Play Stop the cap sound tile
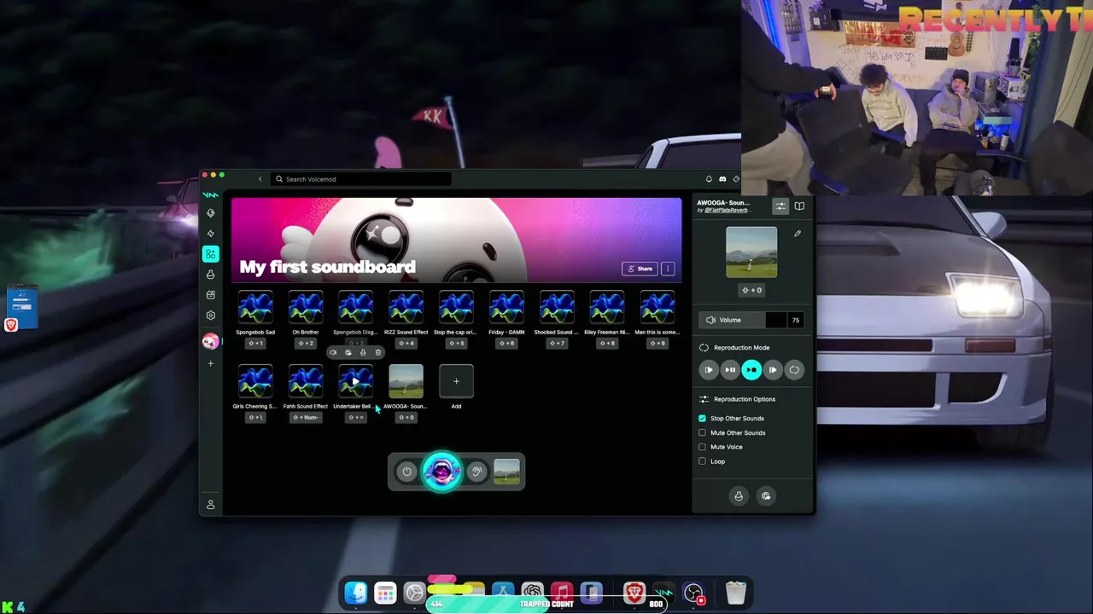Screen dimensions: 1093x614 tap(456, 308)
